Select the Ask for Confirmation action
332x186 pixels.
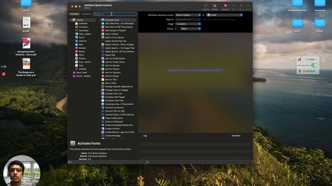pos(113,58)
